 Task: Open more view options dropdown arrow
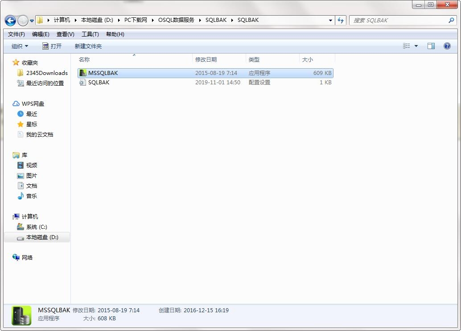[416, 46]
